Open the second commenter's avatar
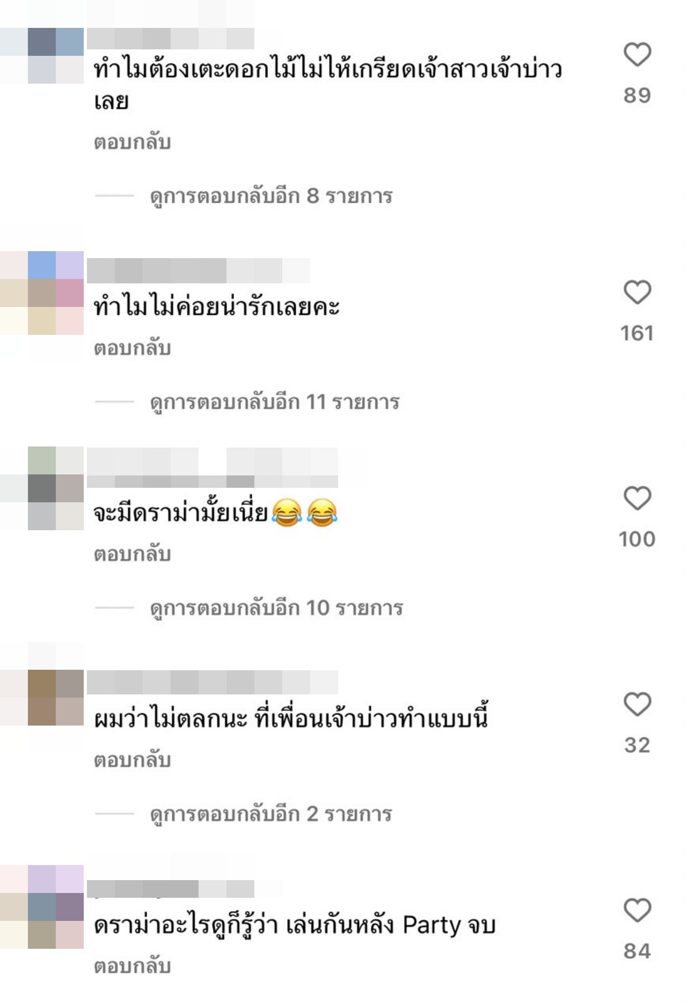The height and width of the screenshot is (1003, 687). [x=42, y=293]
